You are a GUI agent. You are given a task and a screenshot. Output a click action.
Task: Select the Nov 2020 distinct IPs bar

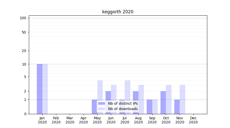177,107
